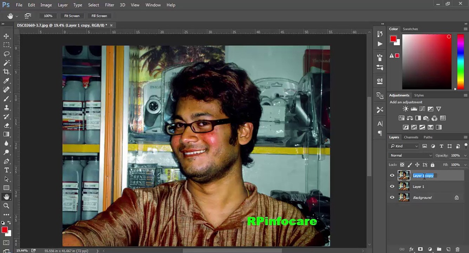This screenshot has height=253, width=469.
Task: Open the layer filter Kind dropdown
Action: tap(404, 146)
